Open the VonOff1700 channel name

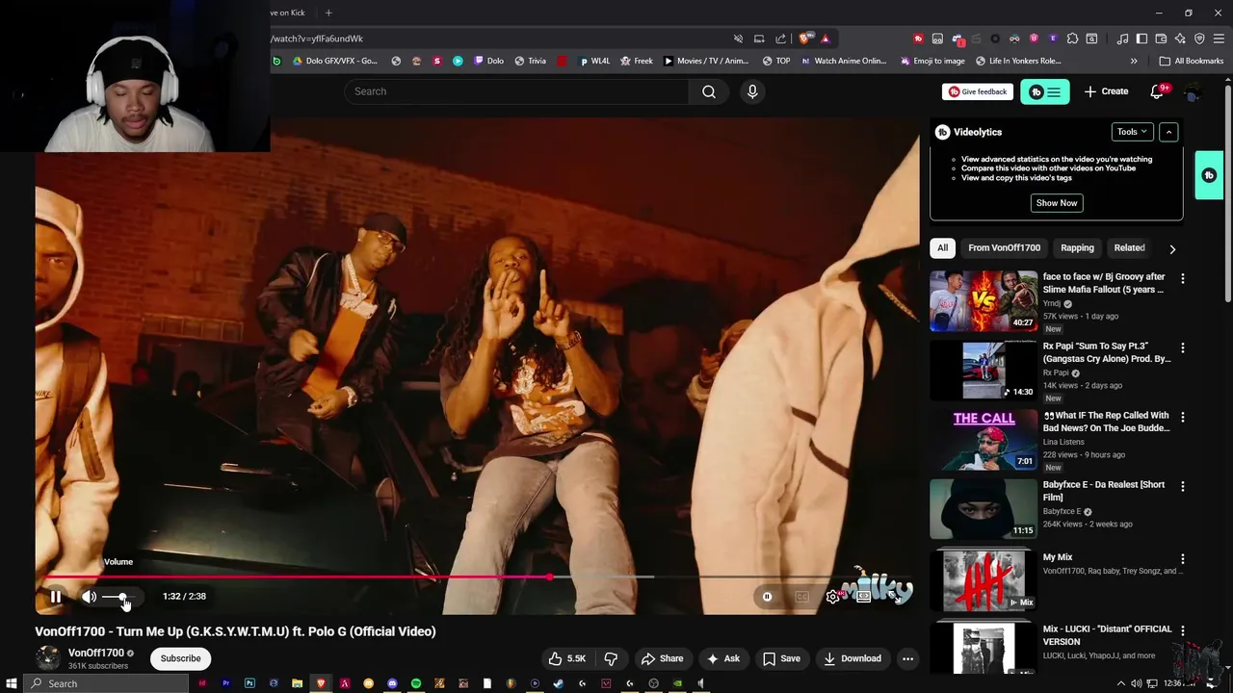96,653
